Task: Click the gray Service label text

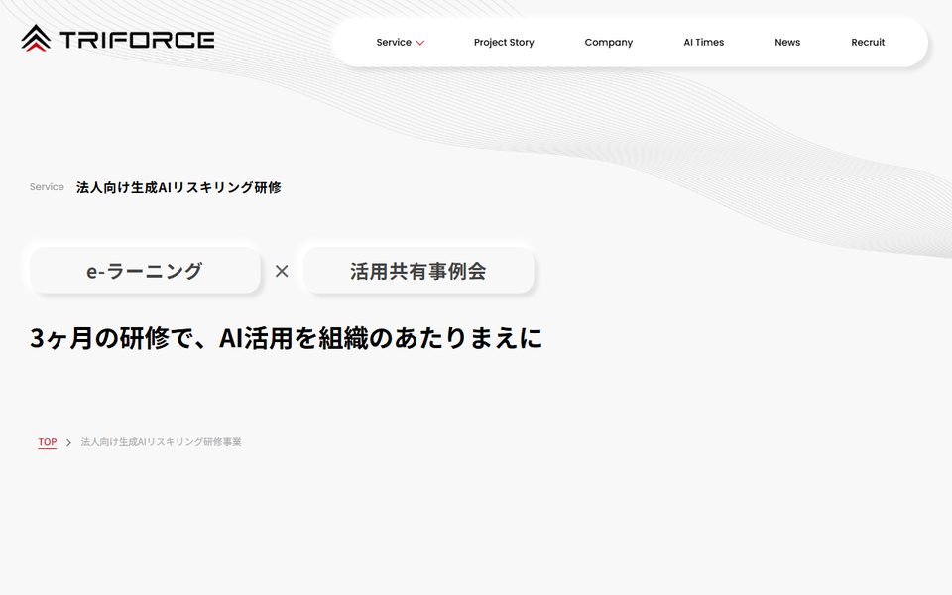Action: pyautogui.click(x=47, y=187)
